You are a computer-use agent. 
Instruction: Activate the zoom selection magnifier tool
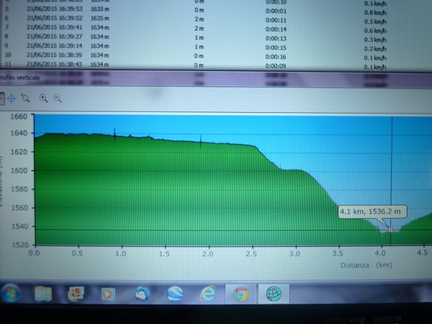(25, 98)
